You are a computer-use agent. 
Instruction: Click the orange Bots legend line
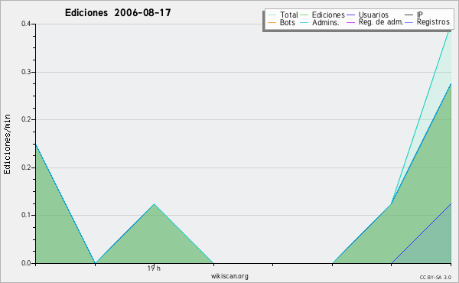pyautogui.click(x=272, y=22)
